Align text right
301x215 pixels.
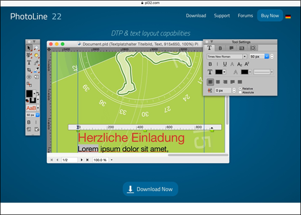point(225,82)
